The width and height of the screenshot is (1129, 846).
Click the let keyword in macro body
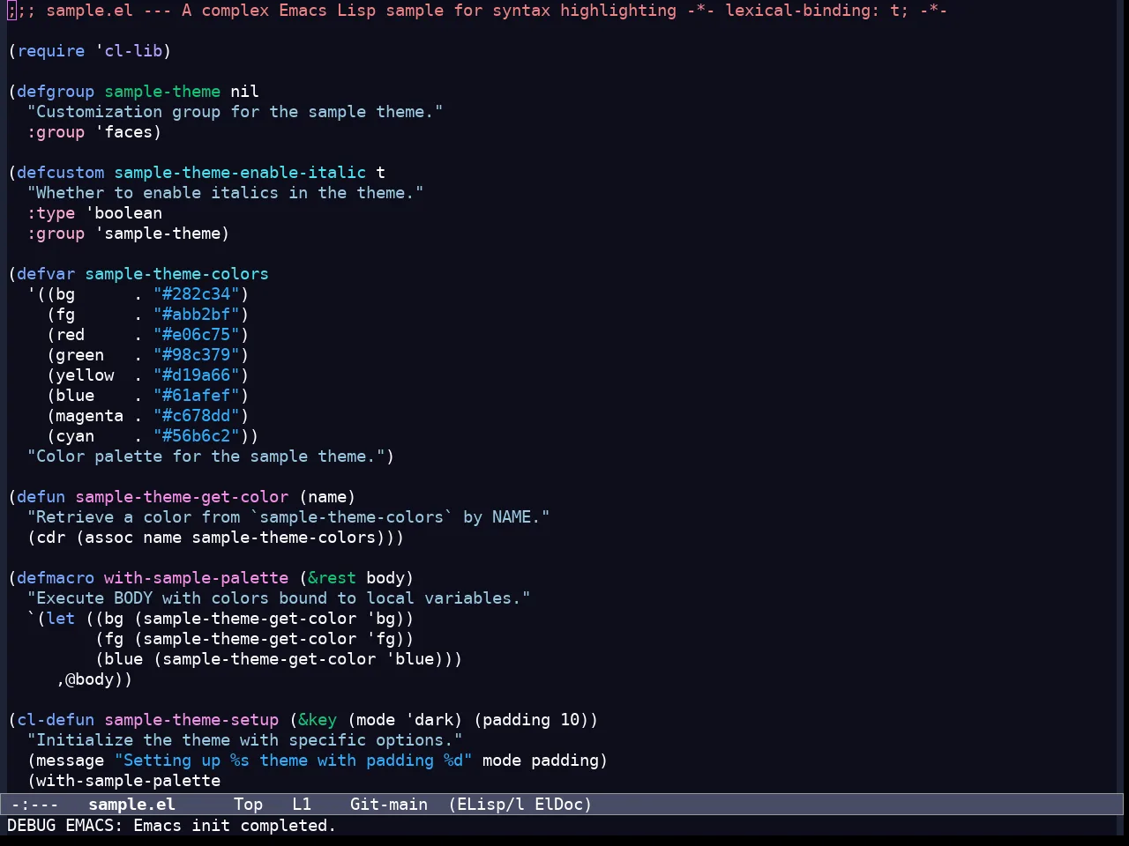[x=61, y=618]
